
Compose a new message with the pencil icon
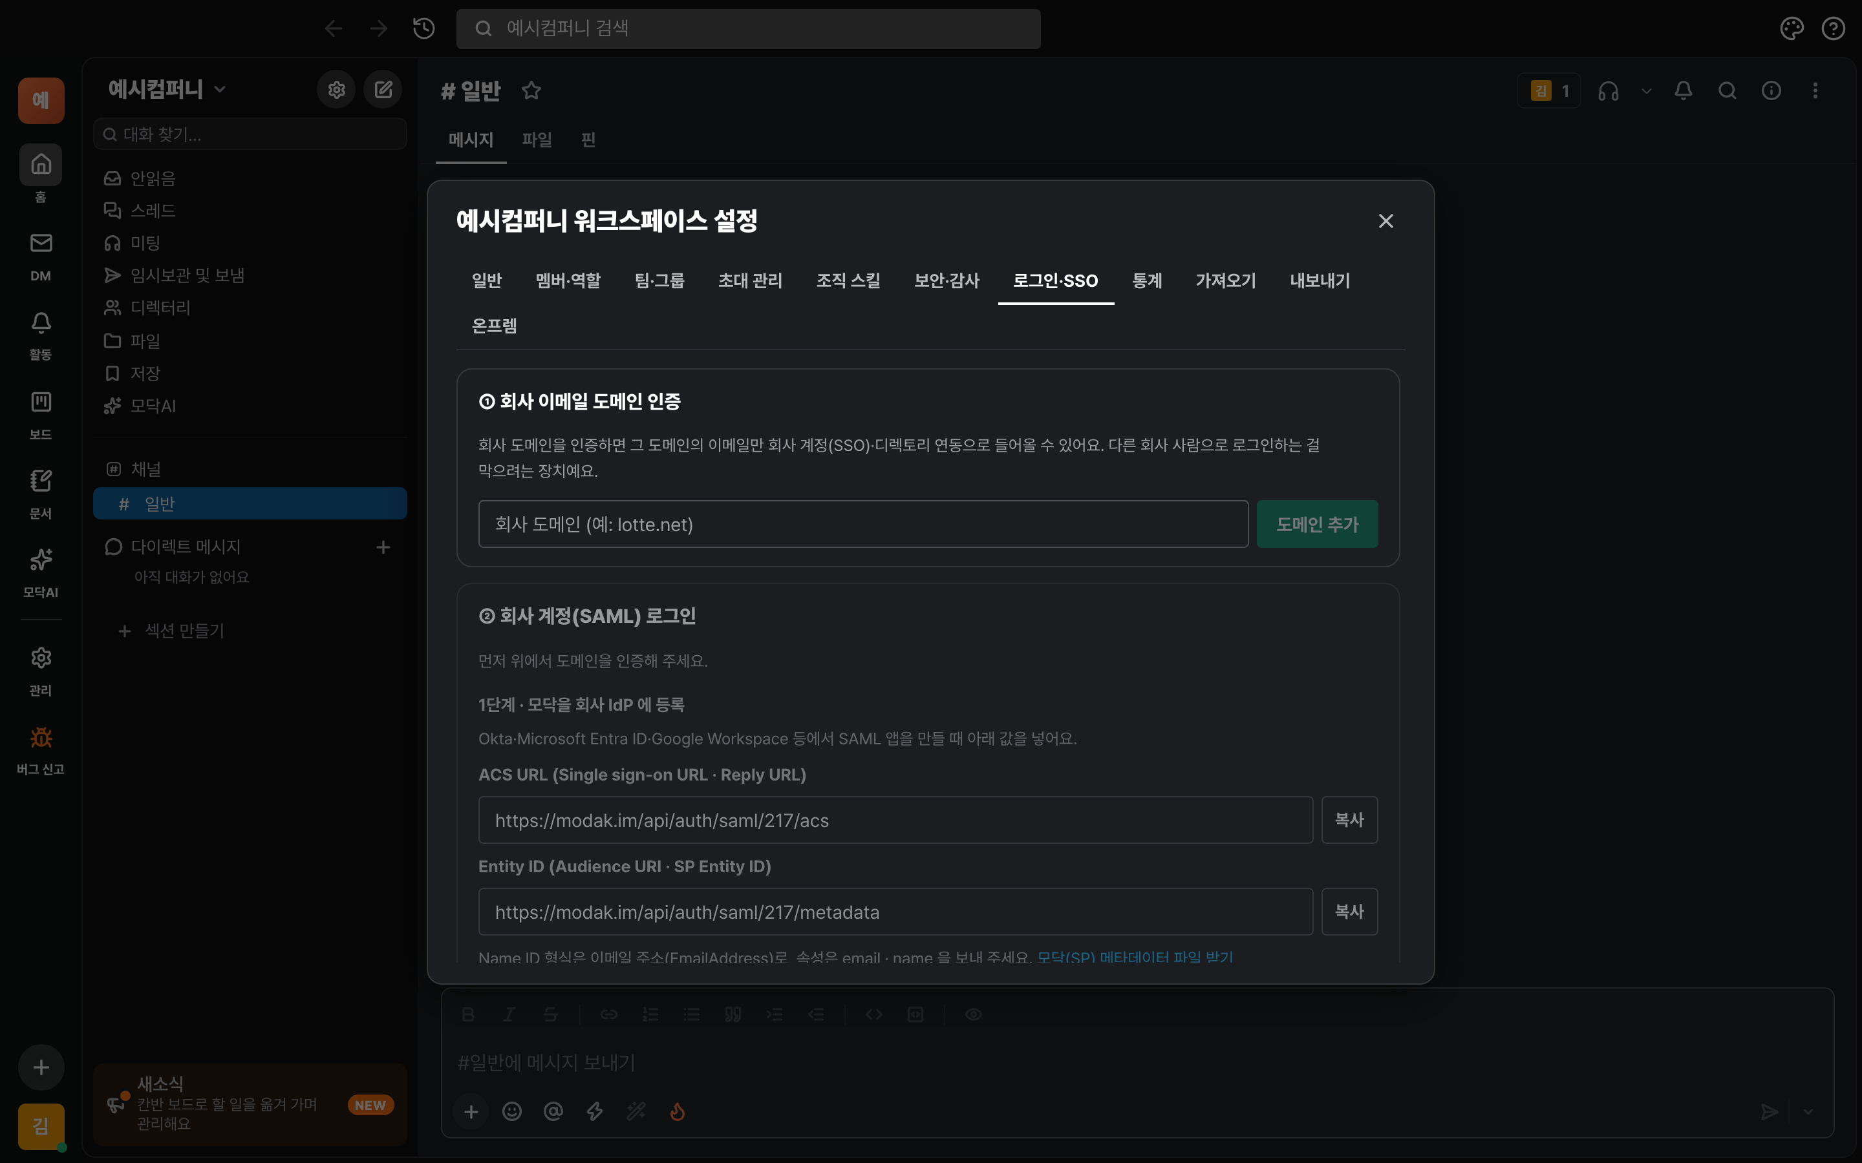tap(383, 90)
